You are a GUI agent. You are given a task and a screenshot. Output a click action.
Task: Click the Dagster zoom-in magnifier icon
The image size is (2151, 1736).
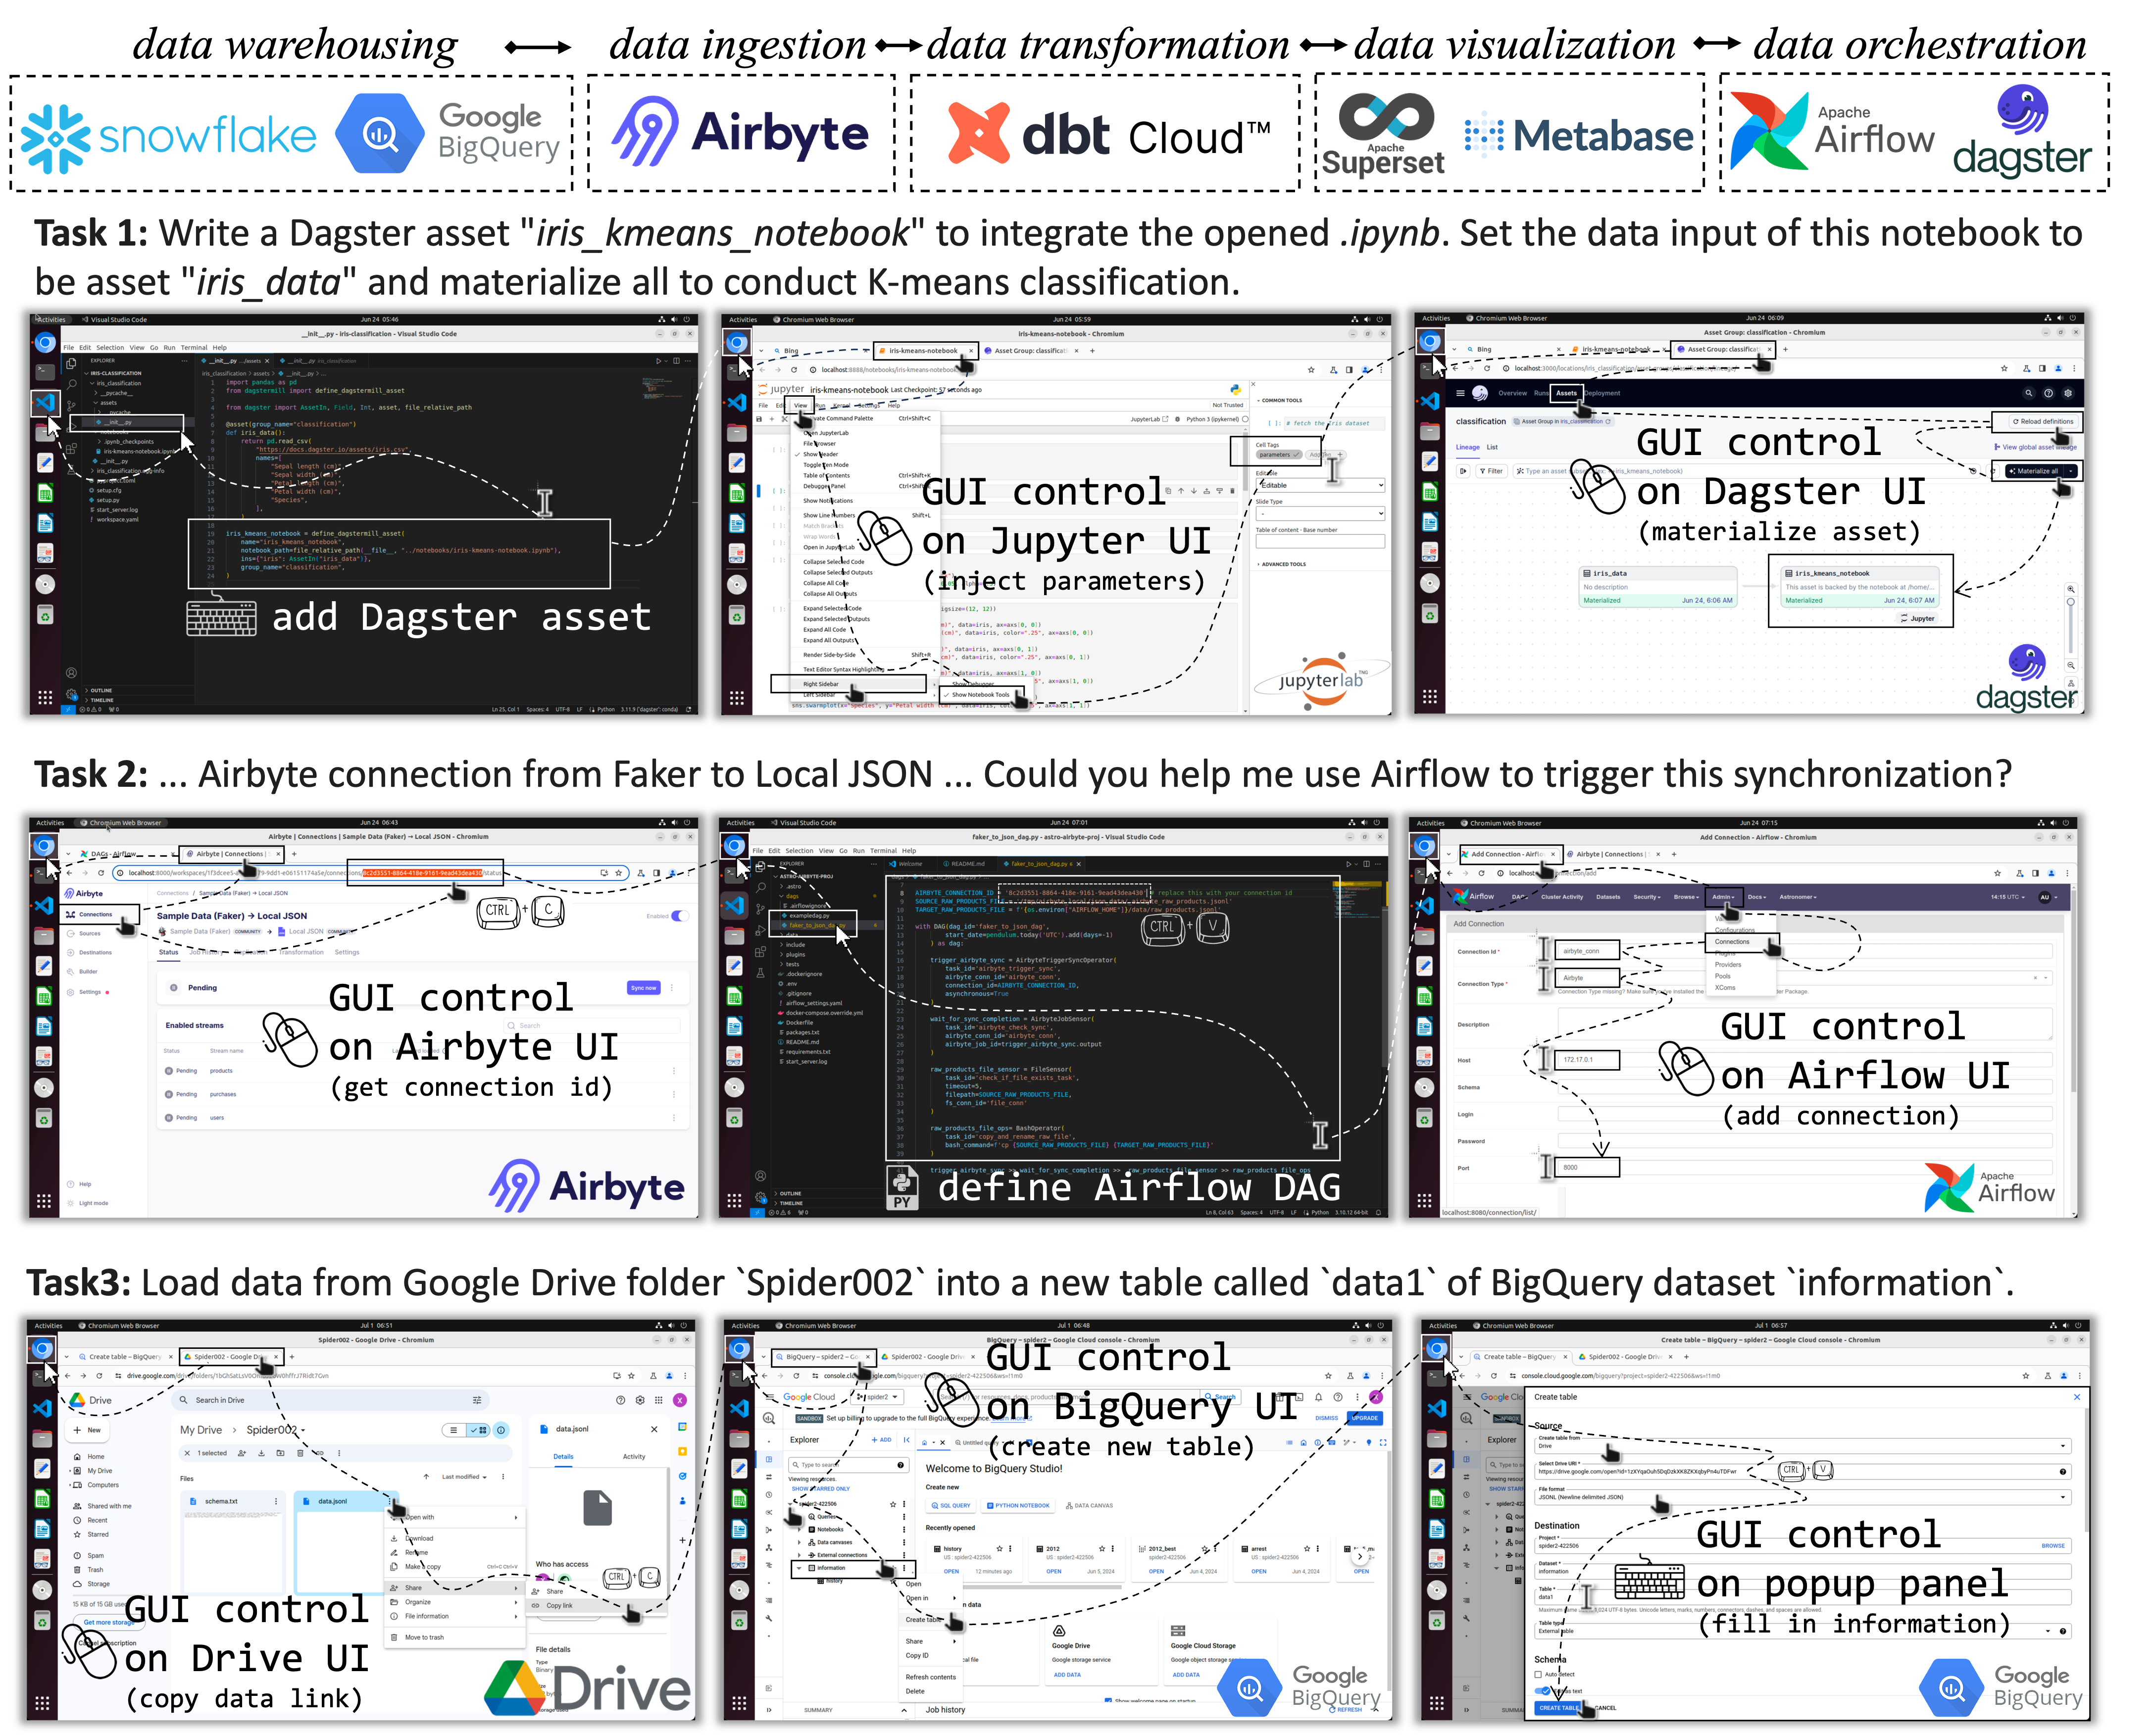2070,589
